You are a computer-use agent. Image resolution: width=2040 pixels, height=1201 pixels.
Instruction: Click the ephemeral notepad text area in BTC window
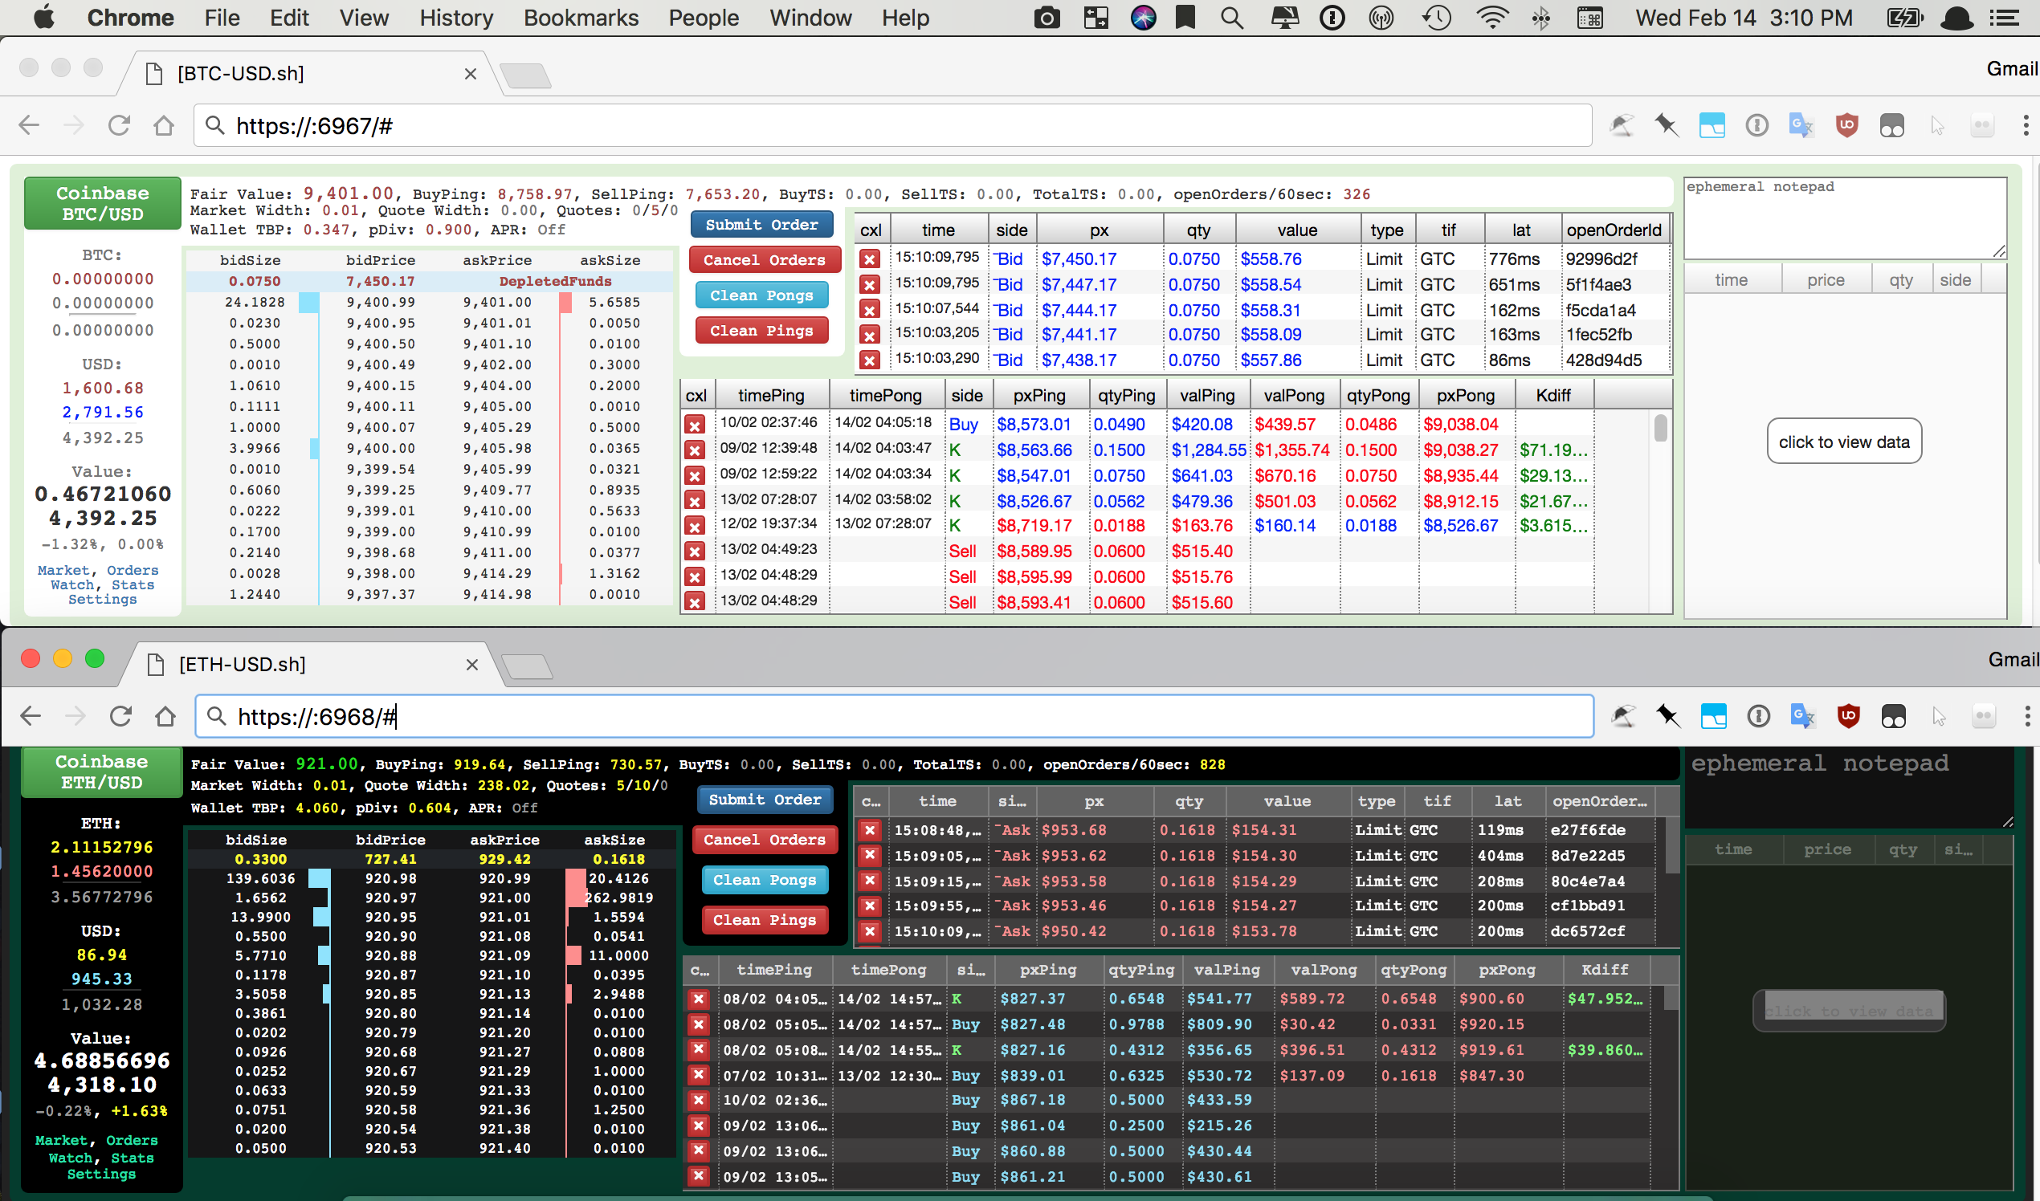tap(1845, 218)
